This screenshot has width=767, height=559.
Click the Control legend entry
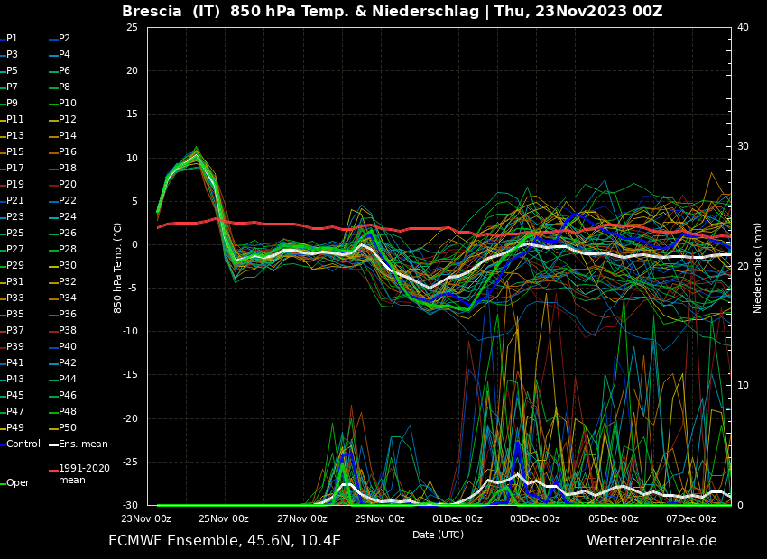(x=23, y=444)
